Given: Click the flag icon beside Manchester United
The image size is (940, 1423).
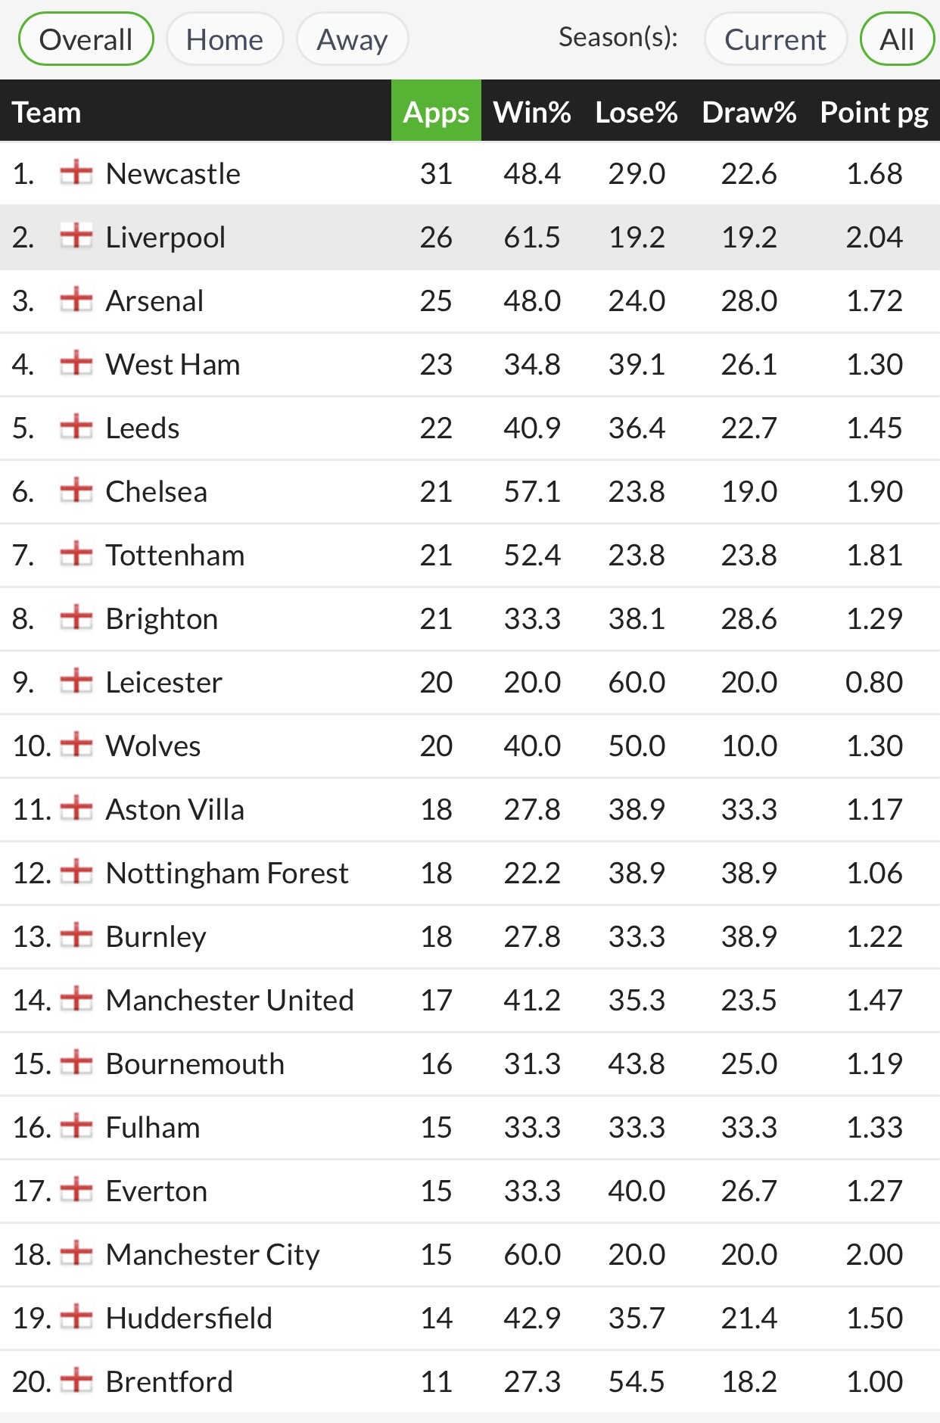Looking at the screenshot, I should coord(76,1000).
